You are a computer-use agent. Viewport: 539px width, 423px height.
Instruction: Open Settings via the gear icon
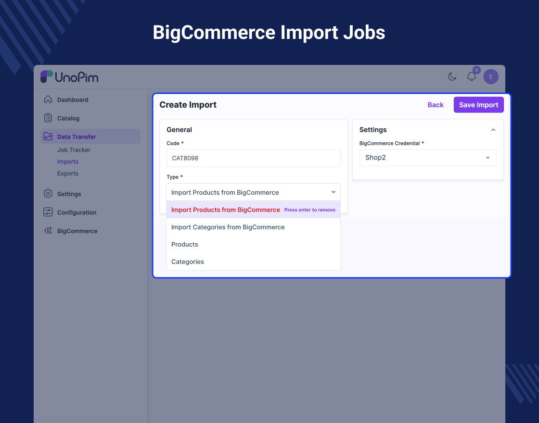[48, 194]
